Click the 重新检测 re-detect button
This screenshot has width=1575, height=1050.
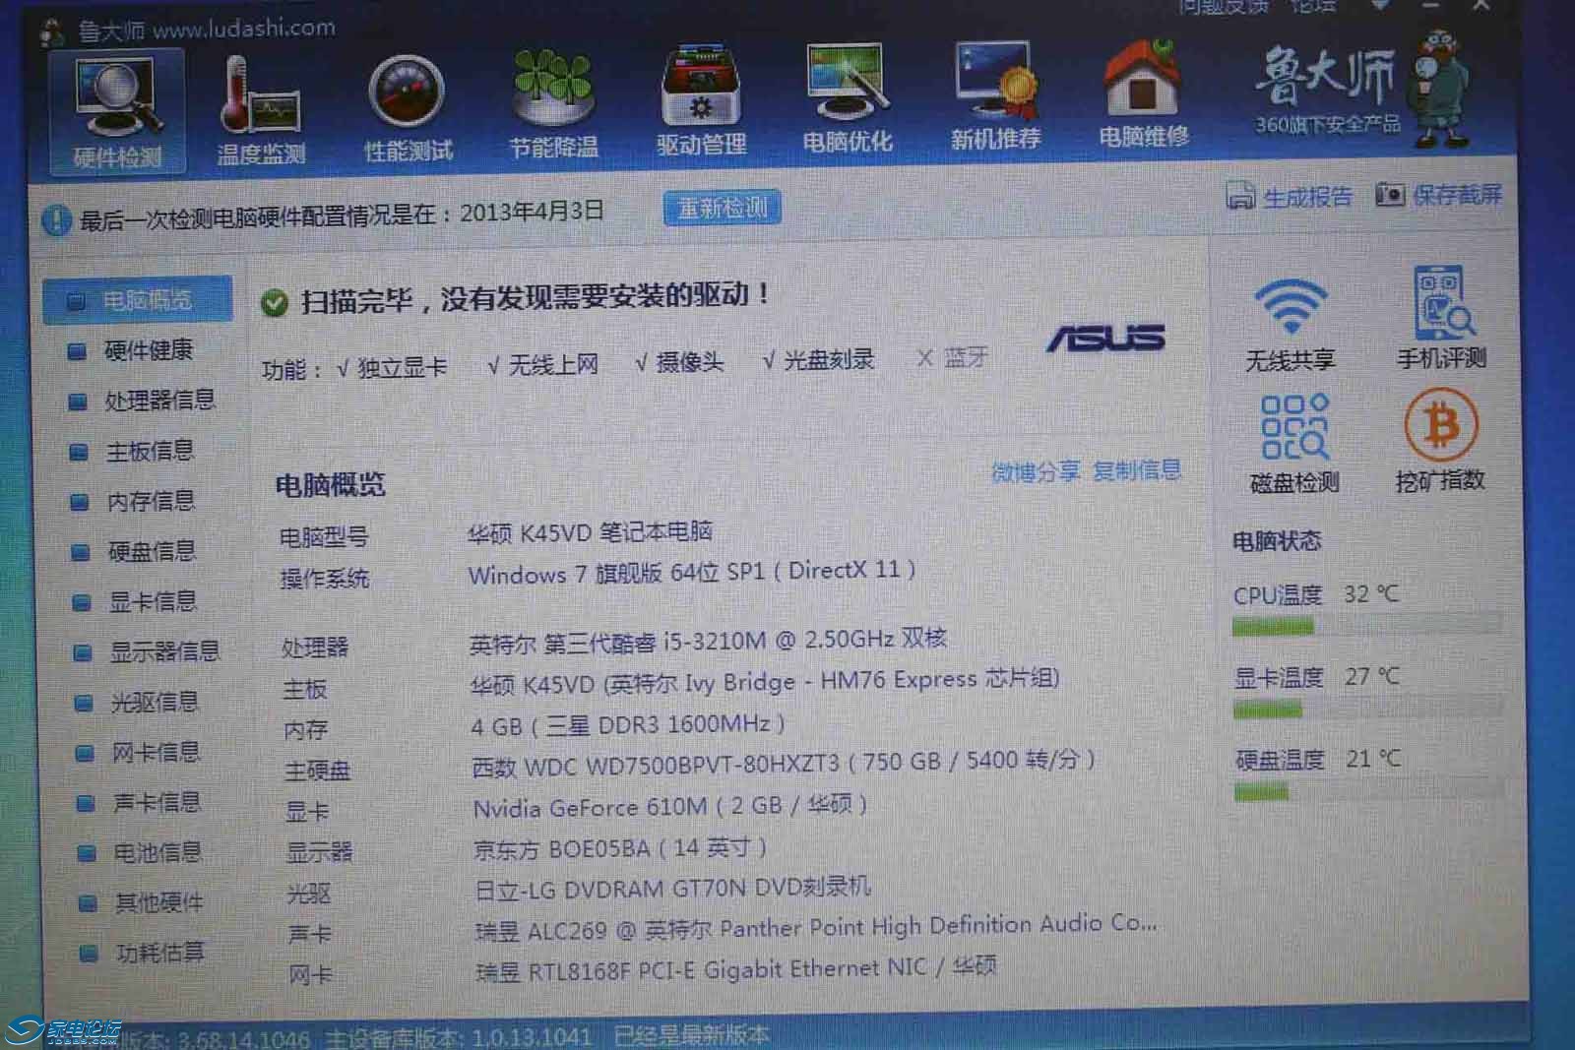[x=723, y=208]
